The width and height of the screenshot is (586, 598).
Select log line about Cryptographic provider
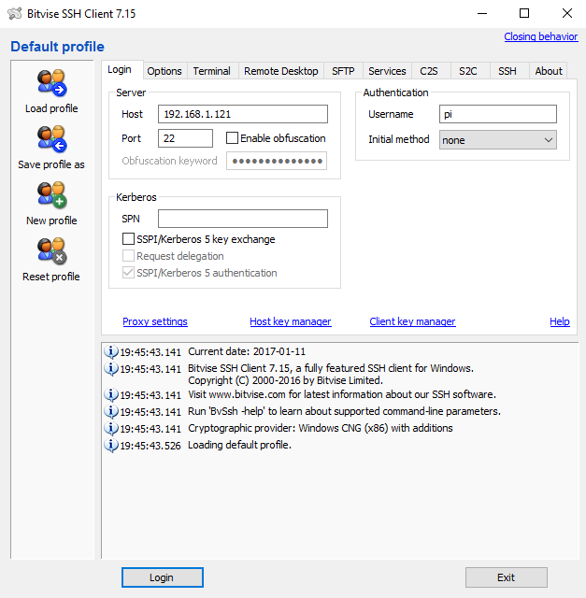[320, 428]
